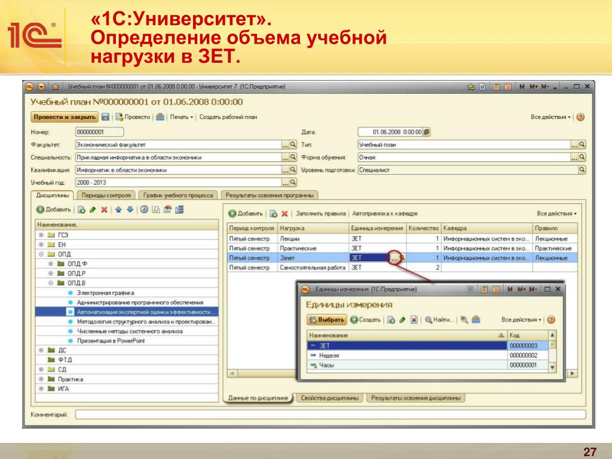Image resolution: width=612 pixels, height=459 pixels.
Task: Expand the ОПД.Ф subfolder
Action: click(51, 264)
